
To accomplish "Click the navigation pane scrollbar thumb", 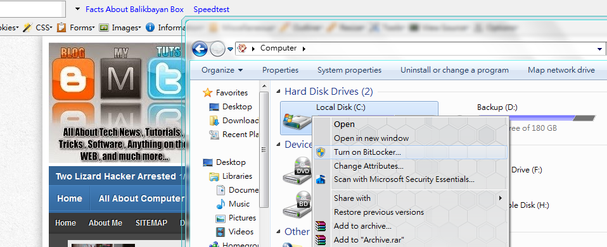I will [264, 150].
